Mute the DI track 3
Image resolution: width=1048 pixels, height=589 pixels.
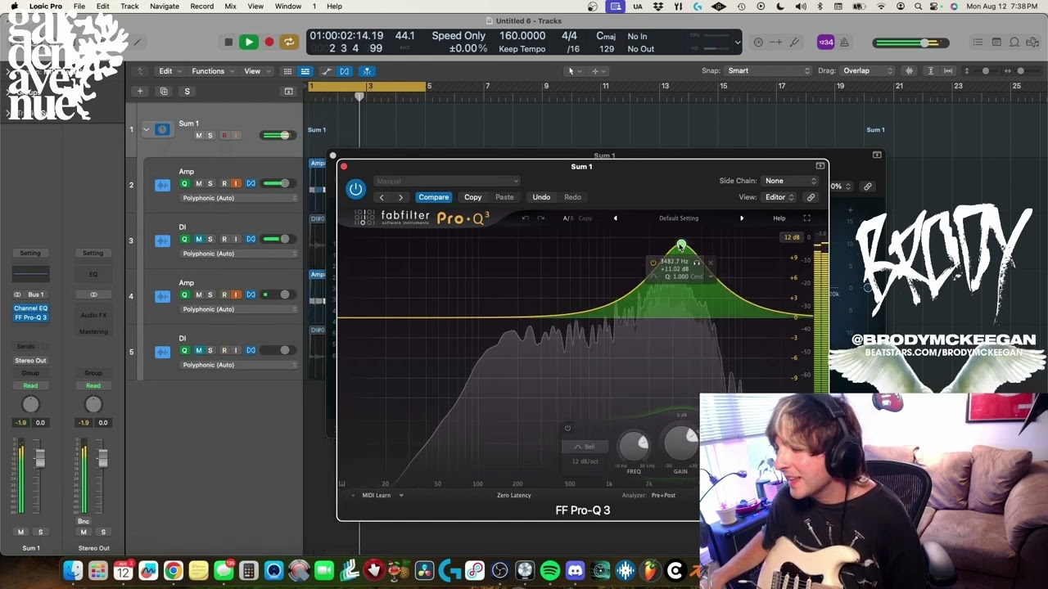tap(198, 240)
